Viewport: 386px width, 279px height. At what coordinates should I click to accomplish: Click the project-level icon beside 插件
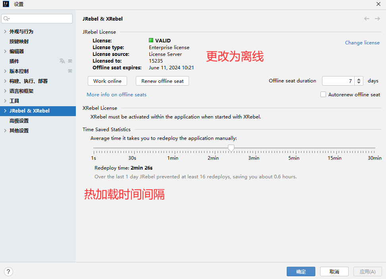click(70, 61)
